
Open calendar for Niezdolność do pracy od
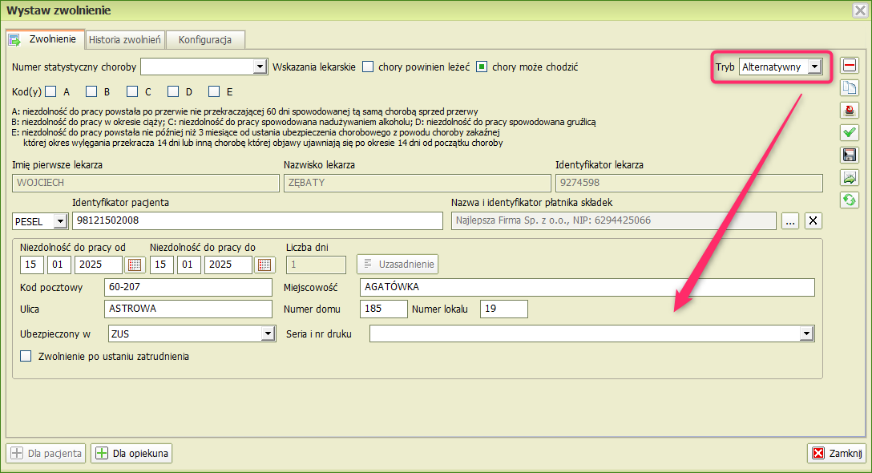pos(135,265)
